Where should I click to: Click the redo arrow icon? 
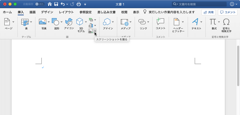pyautogui.click(x=72, y=4)
